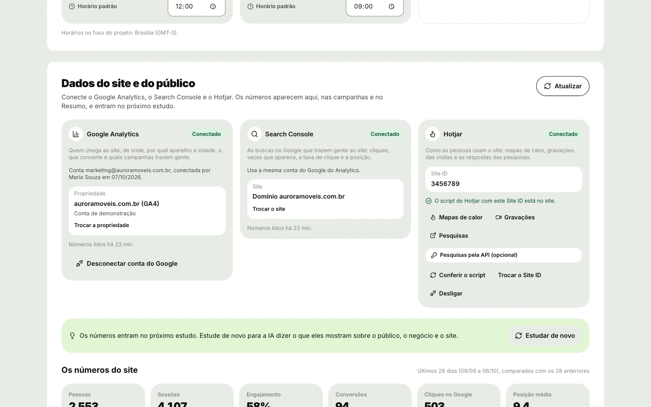Click Desligar to disconnect Hotjar
Screen dimensions: 651x407
pos(446,293)
